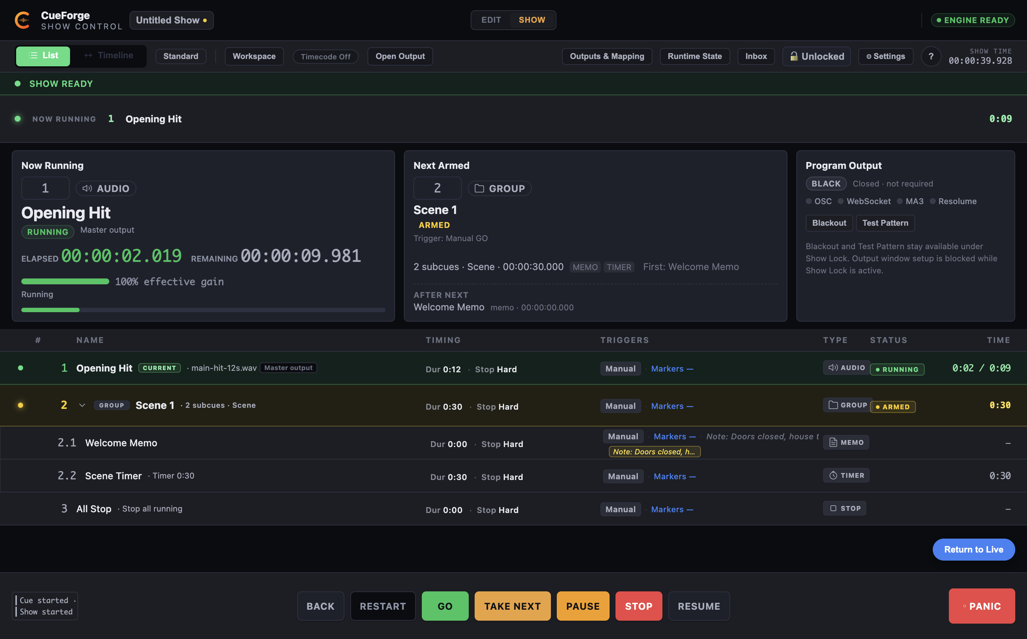Viewport: 1027px width, 639px height.
Task: Toggle the OSC output indicator
Action: (818, 201)
